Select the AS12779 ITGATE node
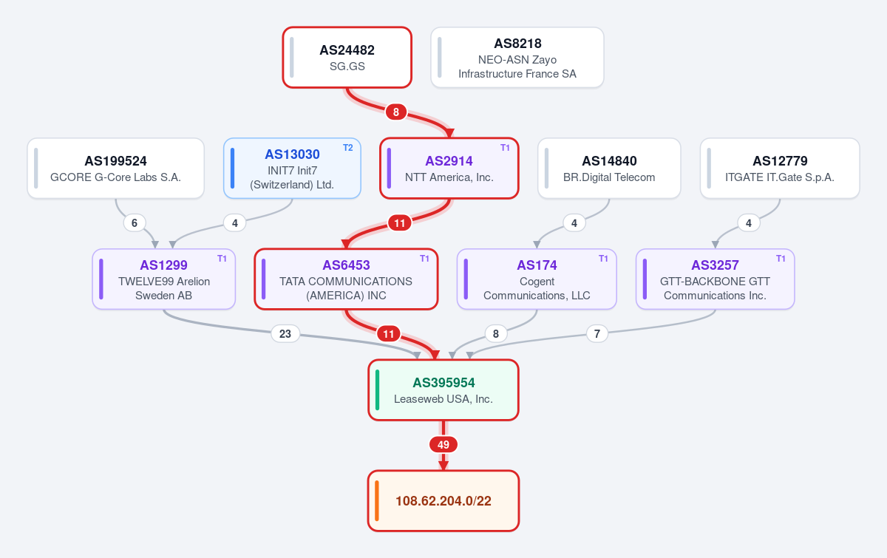The height and width of the screenshot is (558, 887). tap(780, 169)
